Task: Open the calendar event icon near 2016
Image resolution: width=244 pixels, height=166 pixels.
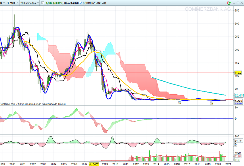Action: coord(180,103)
